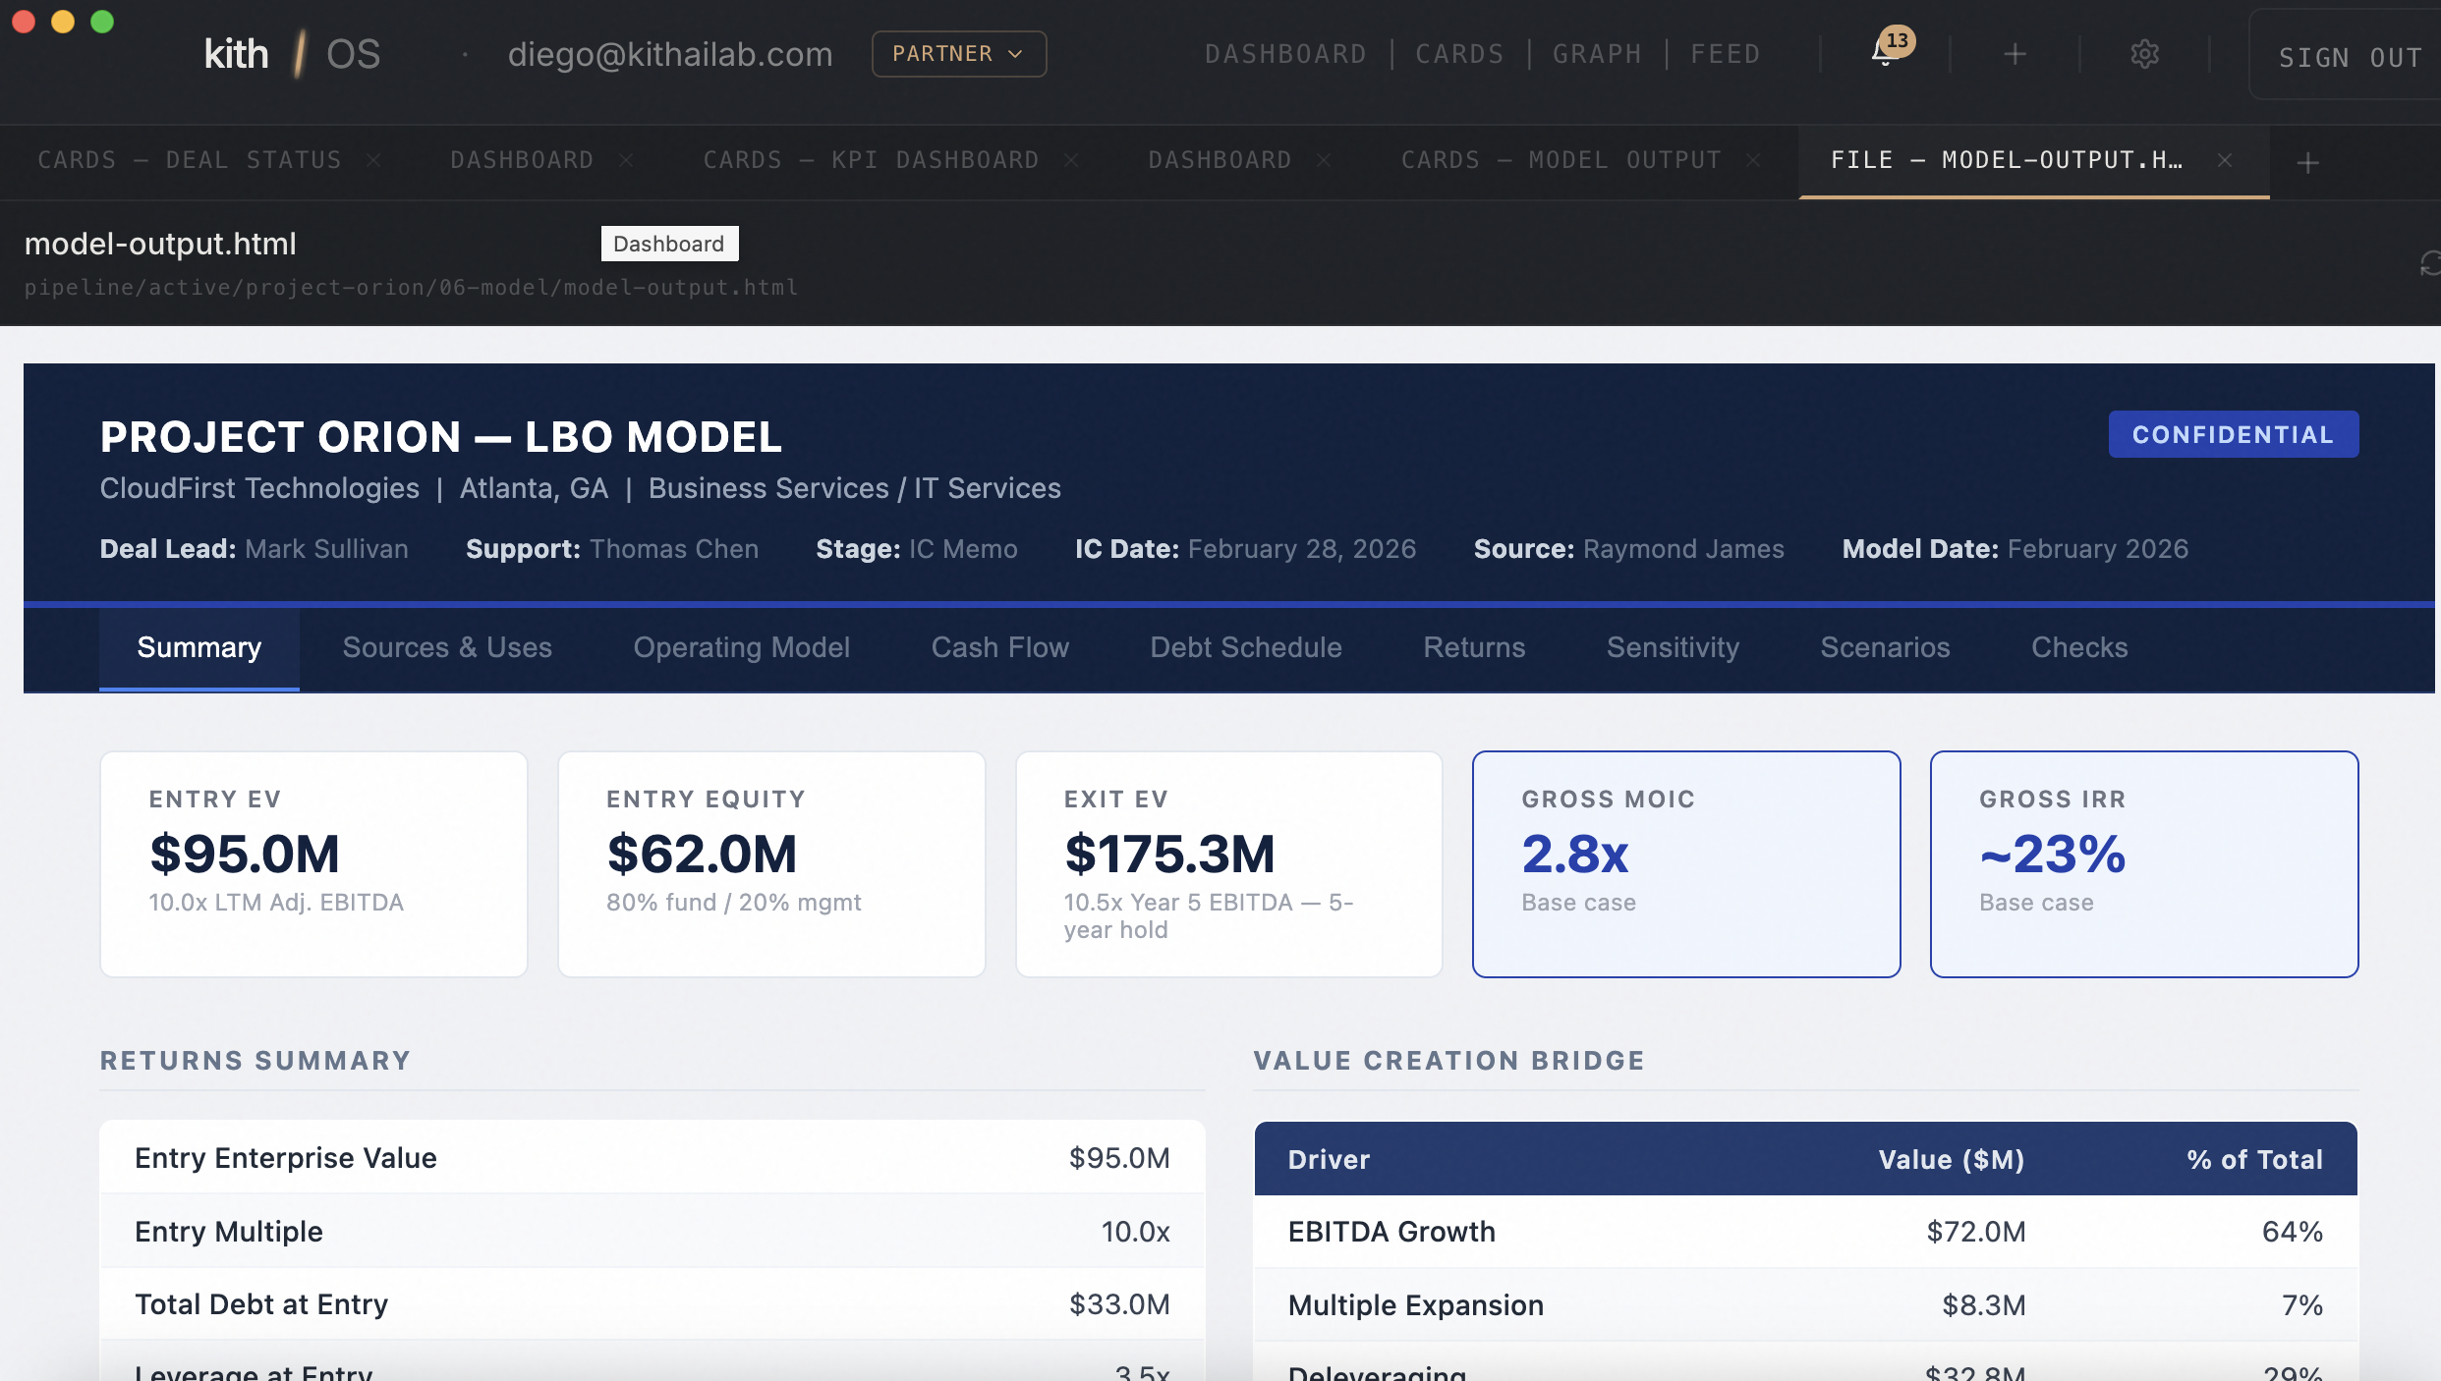
Task: Switch to Cards – KPI Dashboard tab
Action: pos(871,160)
